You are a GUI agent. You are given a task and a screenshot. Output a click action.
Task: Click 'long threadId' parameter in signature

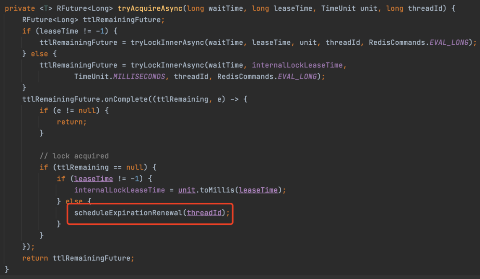[x=414, y=8]
